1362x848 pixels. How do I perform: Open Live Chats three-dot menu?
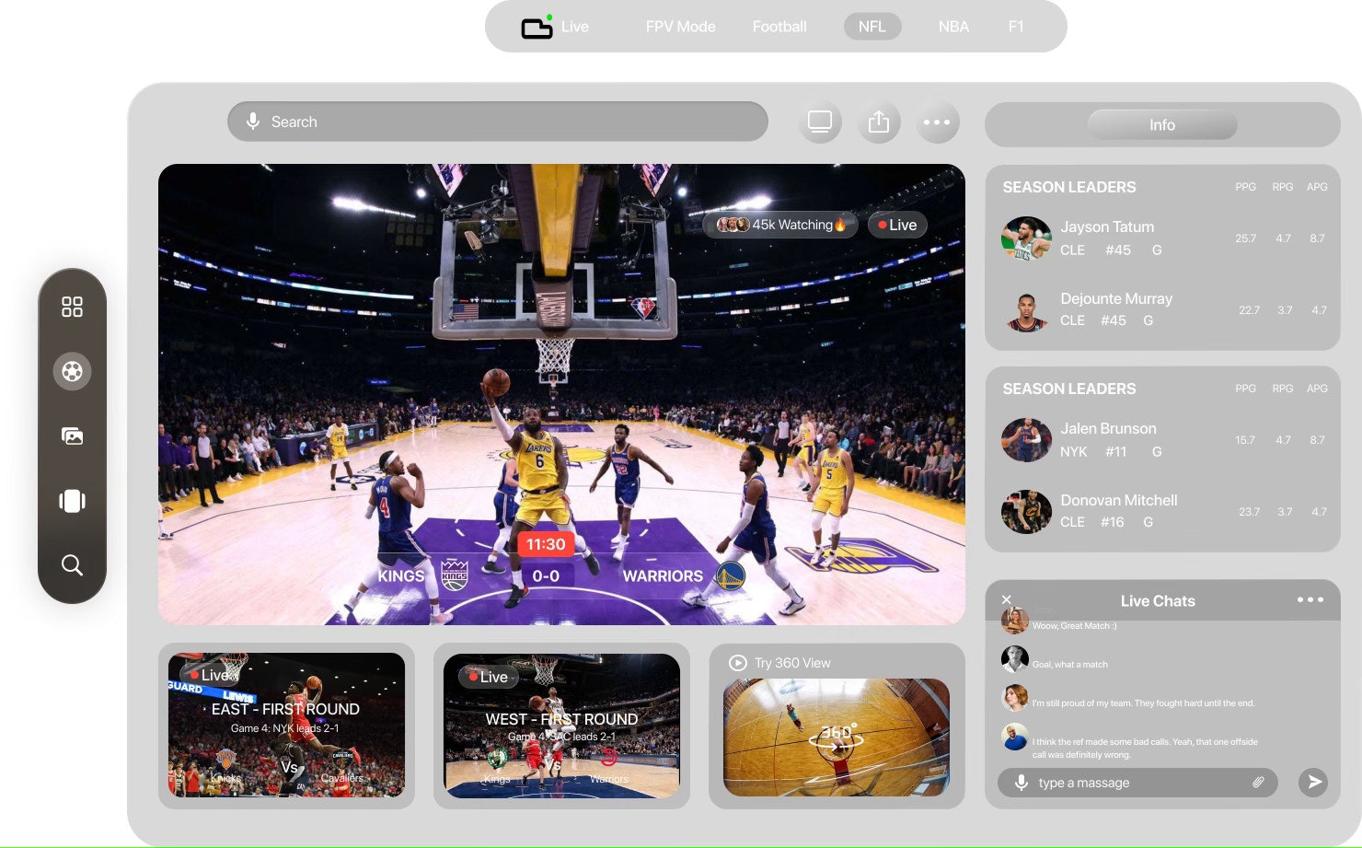pos(1310,599)
